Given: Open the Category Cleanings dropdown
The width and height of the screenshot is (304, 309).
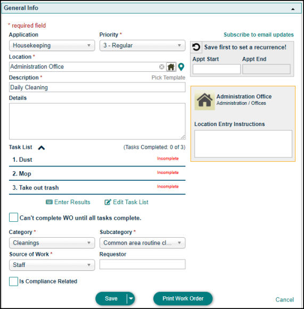Looking at the screenshot, I should [52, 243].
